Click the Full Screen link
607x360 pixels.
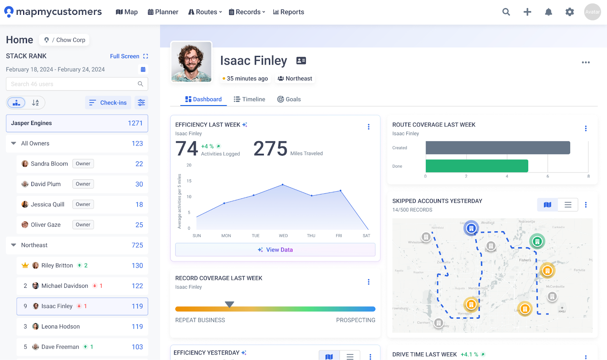coord(124,56)
